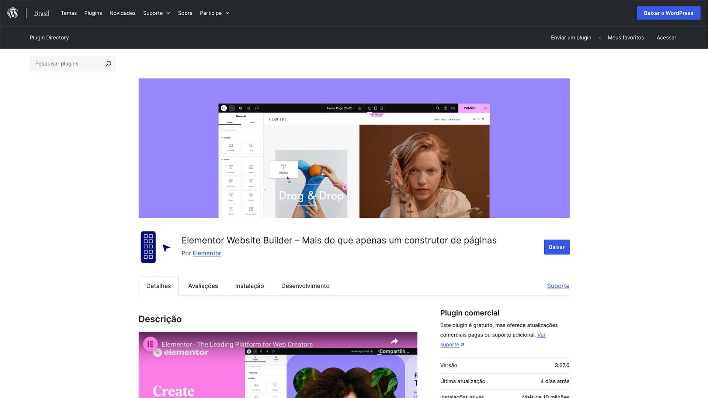
Task: Switch to the Instalação tab
Action: point(250,286)
